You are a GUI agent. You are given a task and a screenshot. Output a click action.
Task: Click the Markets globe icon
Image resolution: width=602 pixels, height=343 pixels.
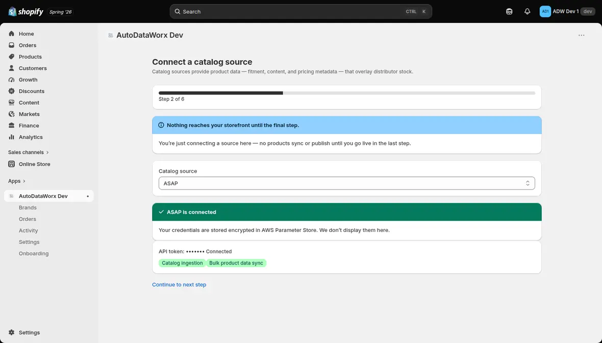(x=12, y=114)
